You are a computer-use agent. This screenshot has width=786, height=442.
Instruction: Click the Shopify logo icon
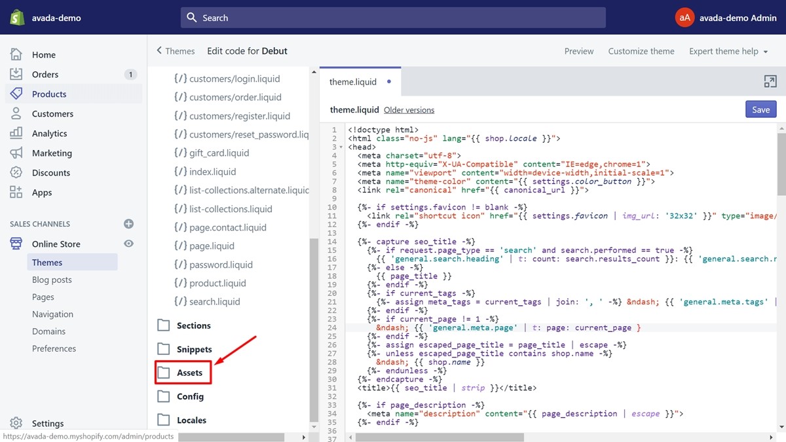[17, 18]
